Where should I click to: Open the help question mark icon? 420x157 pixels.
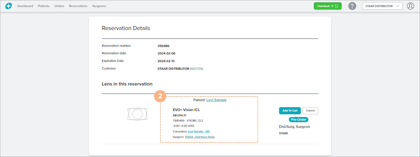point(352,6)
